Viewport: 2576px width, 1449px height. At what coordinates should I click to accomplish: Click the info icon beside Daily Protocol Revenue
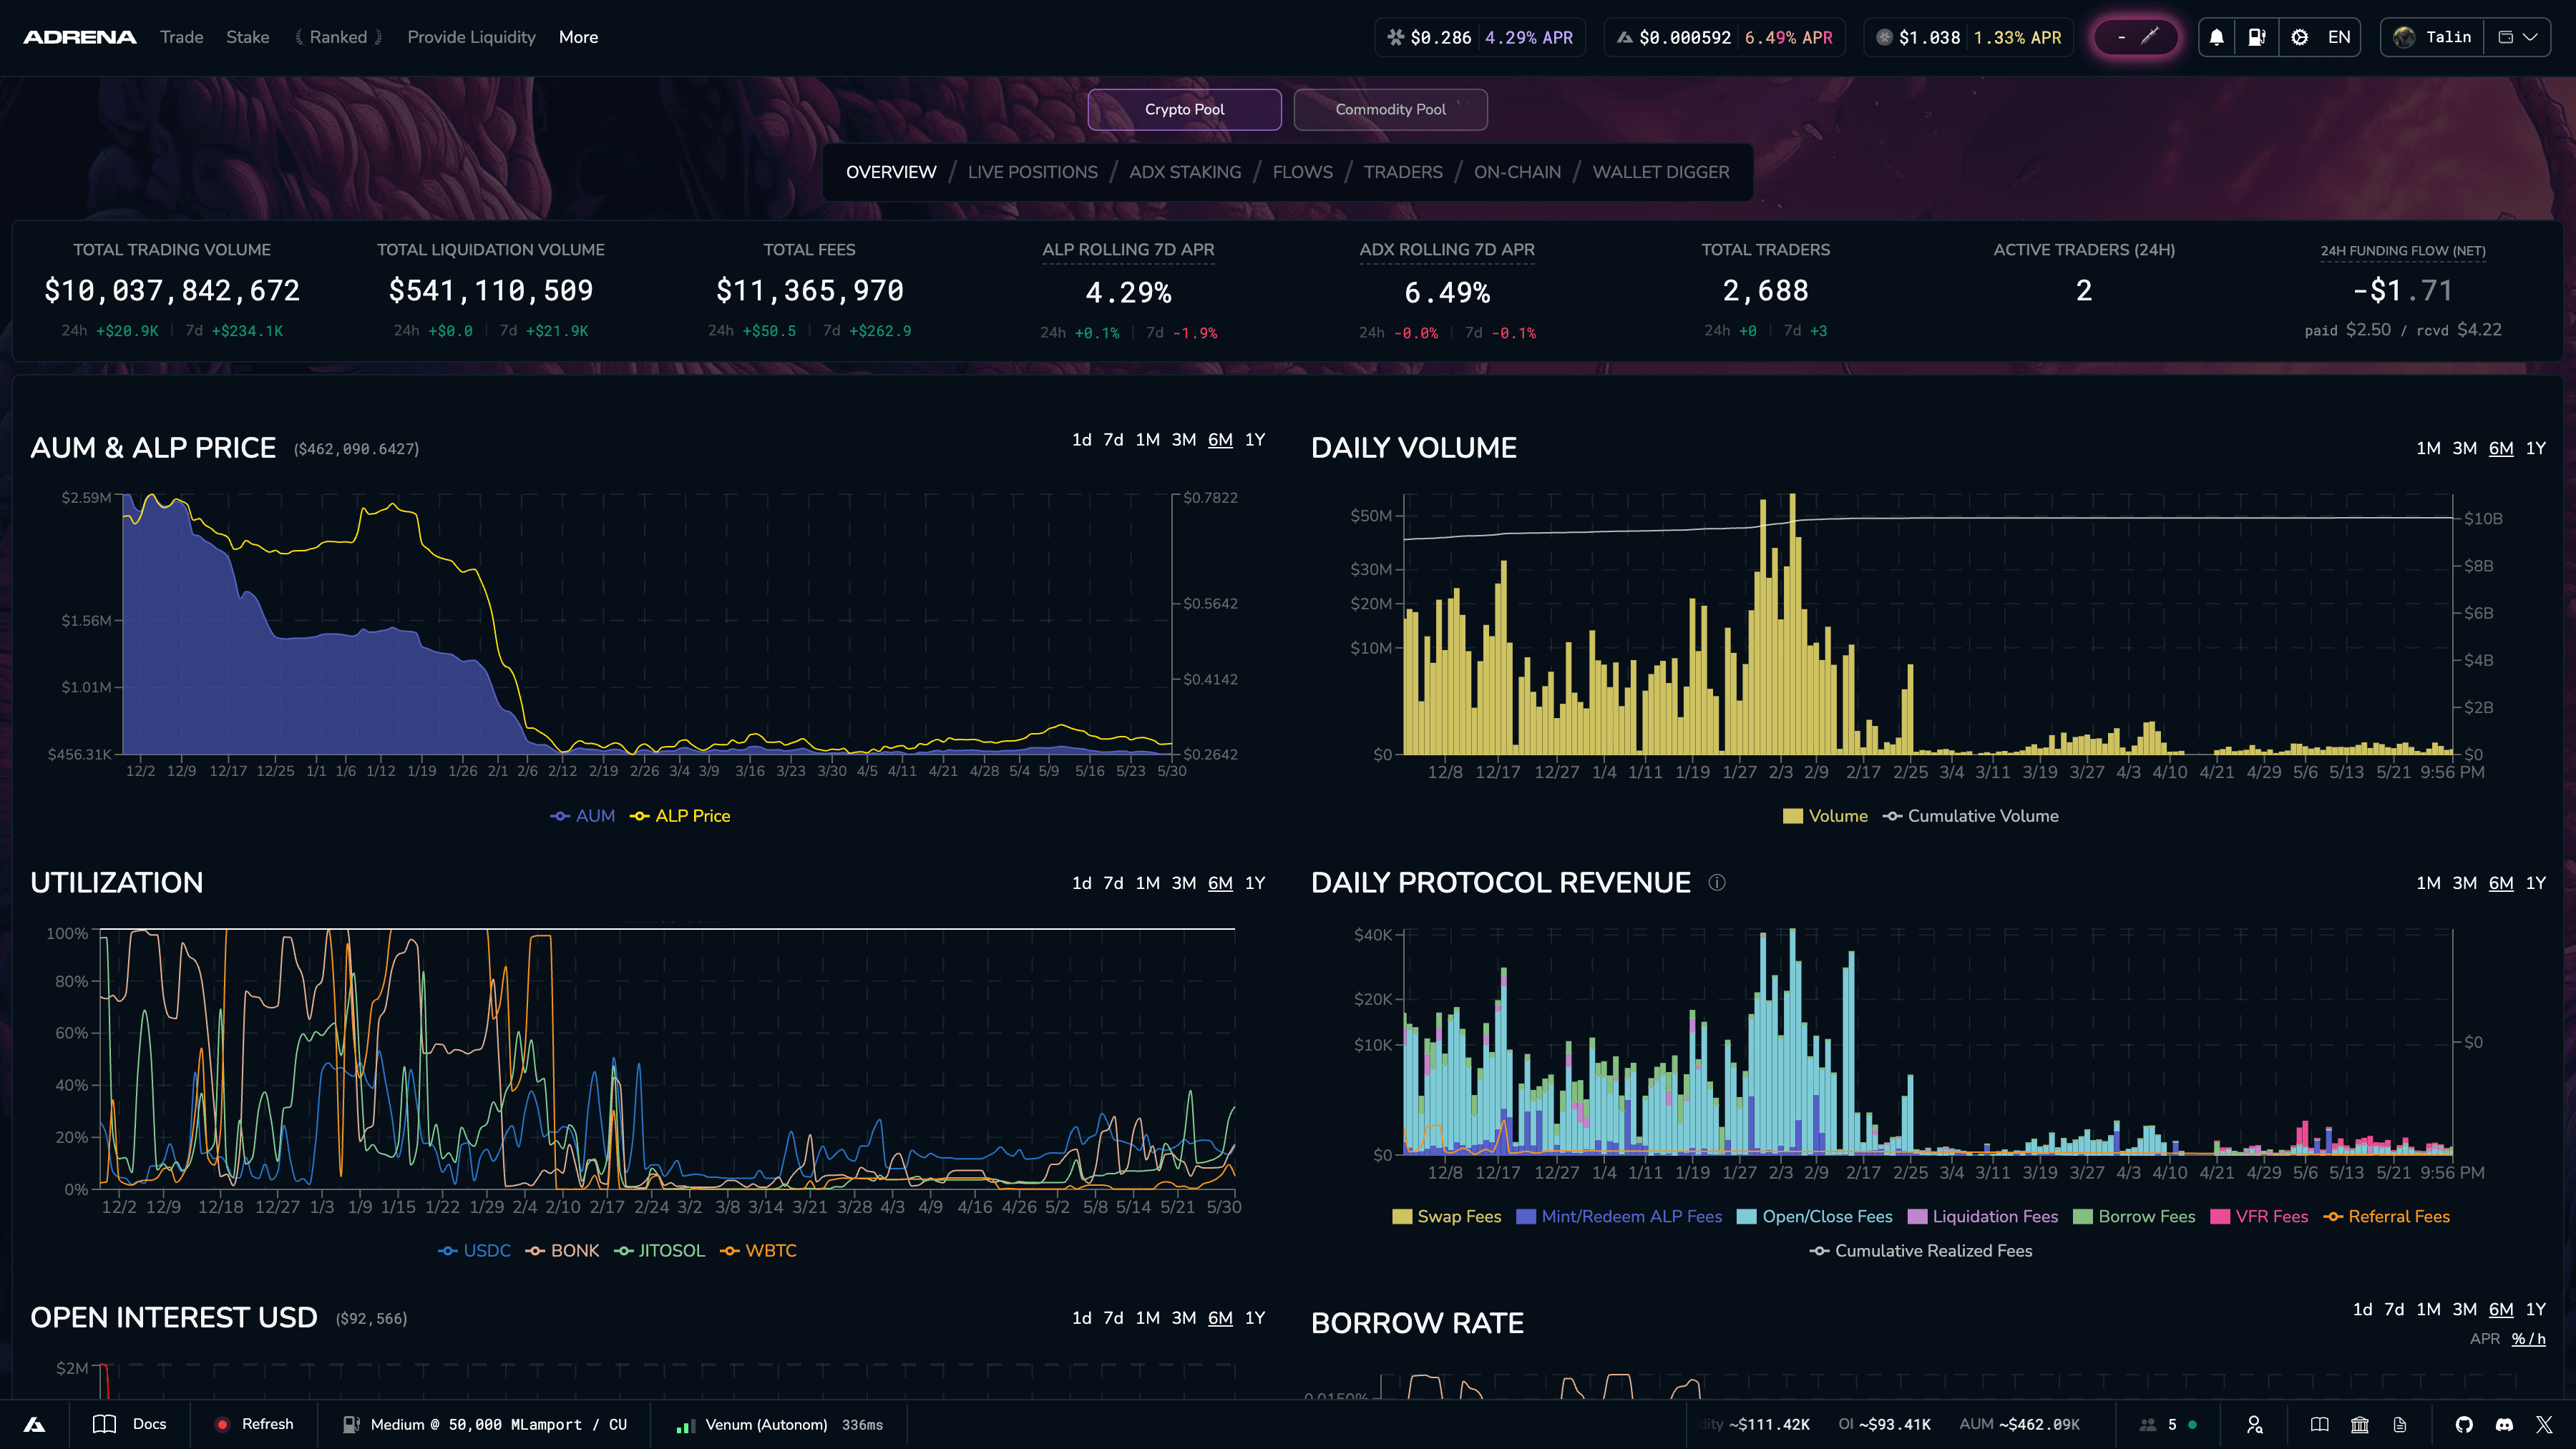1717,883
